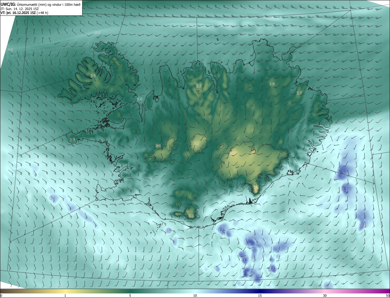Click the 7.9 value over the sea
390x298 pixels.
(x=307, y=228)
